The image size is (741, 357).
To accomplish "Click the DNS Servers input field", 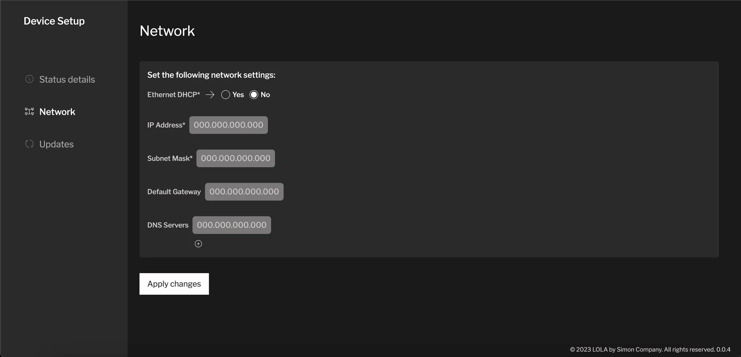I will click(x=232, y=225).
